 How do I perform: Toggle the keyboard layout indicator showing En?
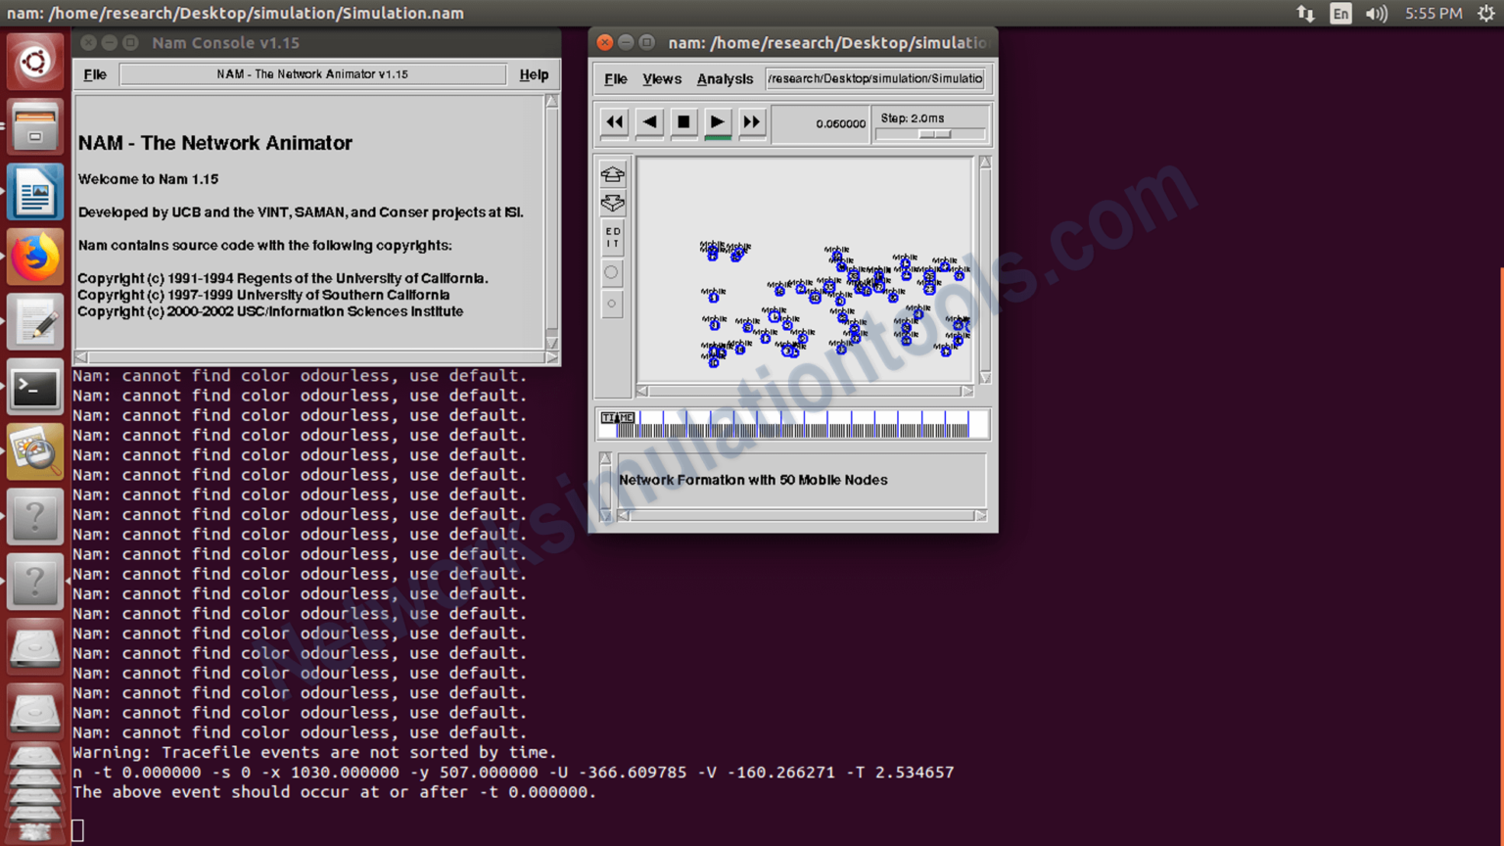click(x=1340, y=14)
